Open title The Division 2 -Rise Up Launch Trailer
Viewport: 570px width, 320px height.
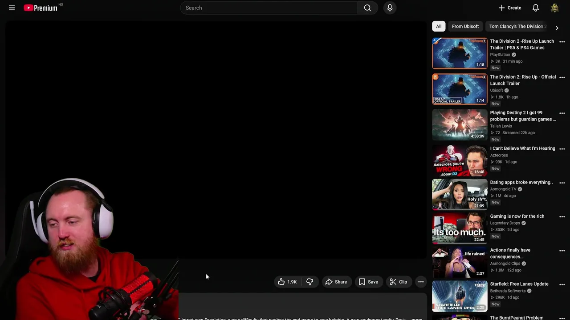522,44
